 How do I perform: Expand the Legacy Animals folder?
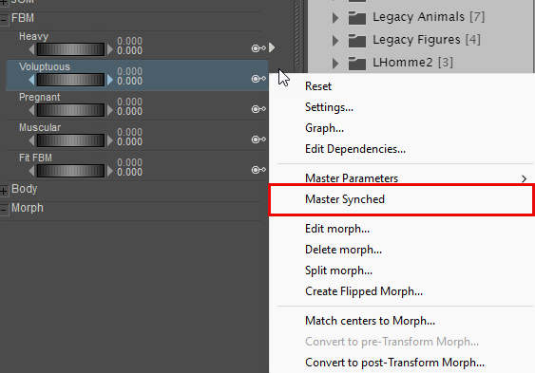click(x=335, y=18)
